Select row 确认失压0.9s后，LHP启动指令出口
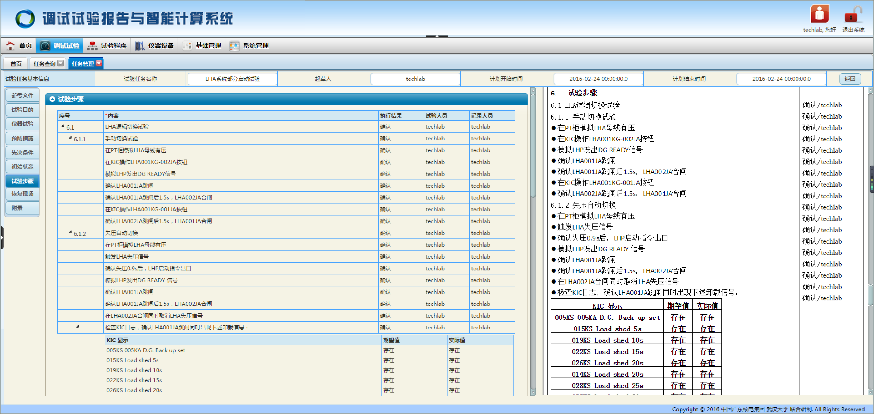 point(286,268)
